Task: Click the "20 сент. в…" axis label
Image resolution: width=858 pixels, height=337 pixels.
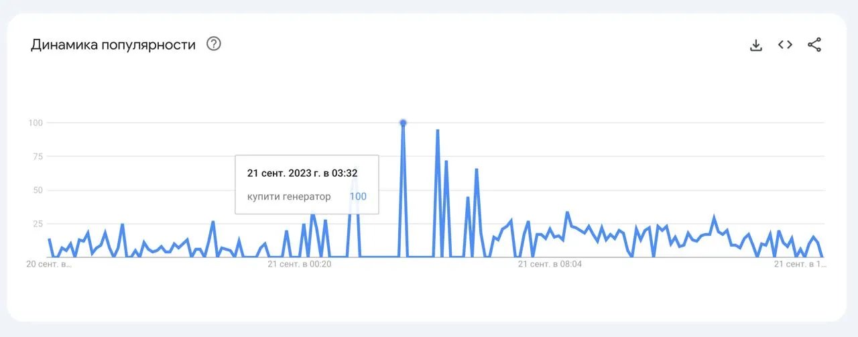Action: pos(48,264)
